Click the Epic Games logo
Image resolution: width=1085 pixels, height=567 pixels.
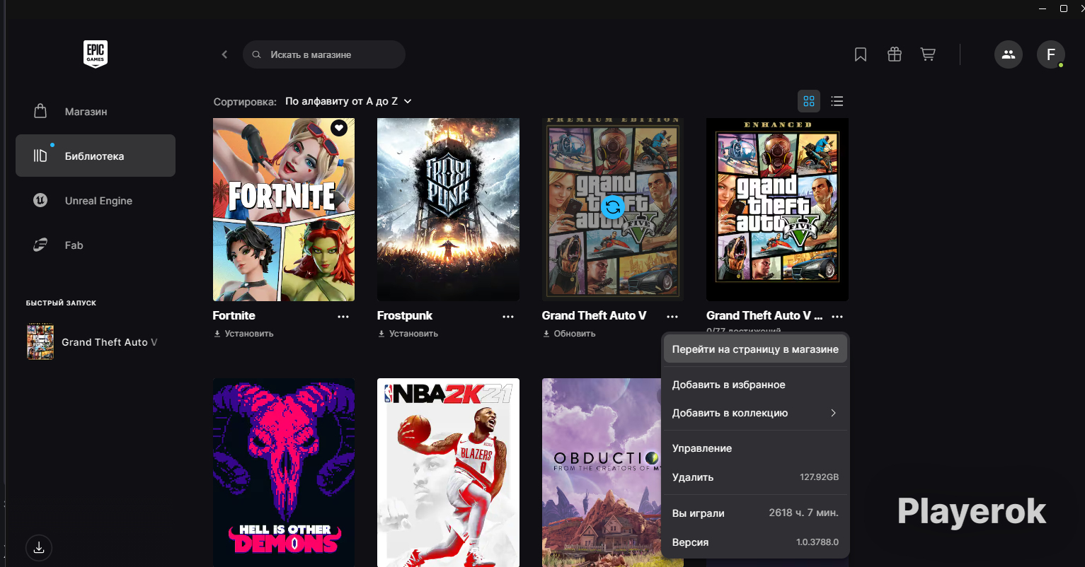coord(96,54)
